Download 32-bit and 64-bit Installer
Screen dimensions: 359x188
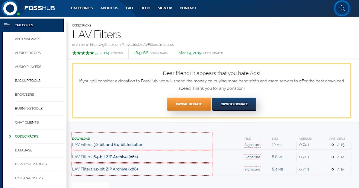pyautogui.click(x=107, y=145)
